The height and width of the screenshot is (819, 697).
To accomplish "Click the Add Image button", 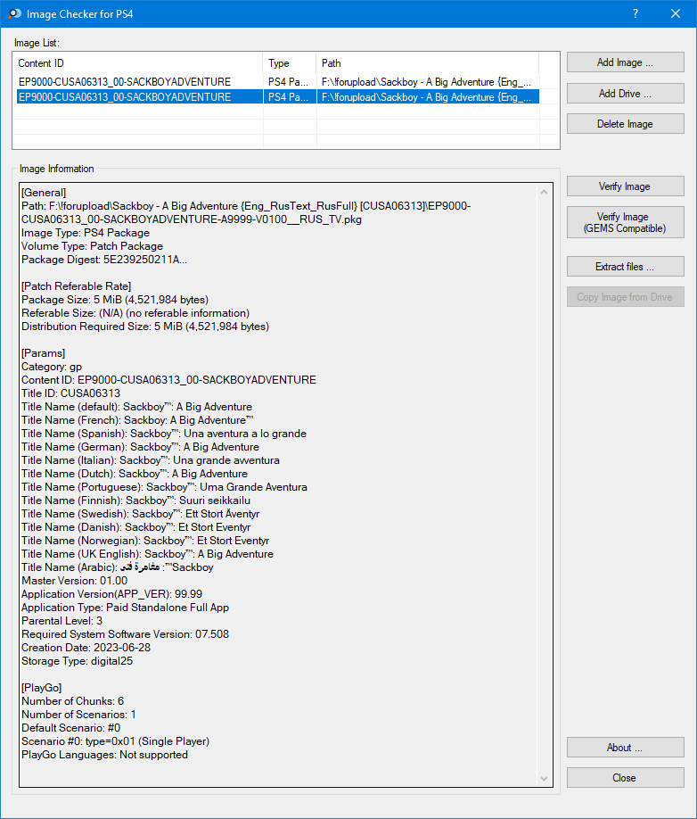I will (625, 62).
